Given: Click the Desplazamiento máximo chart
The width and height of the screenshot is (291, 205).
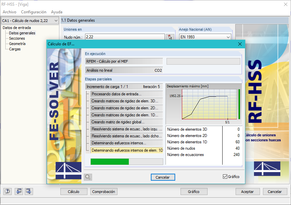Looking at the screenshot, I should (x=209, y=104).
